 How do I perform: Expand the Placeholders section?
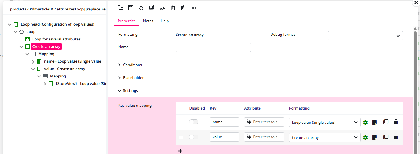pos(134,78)
